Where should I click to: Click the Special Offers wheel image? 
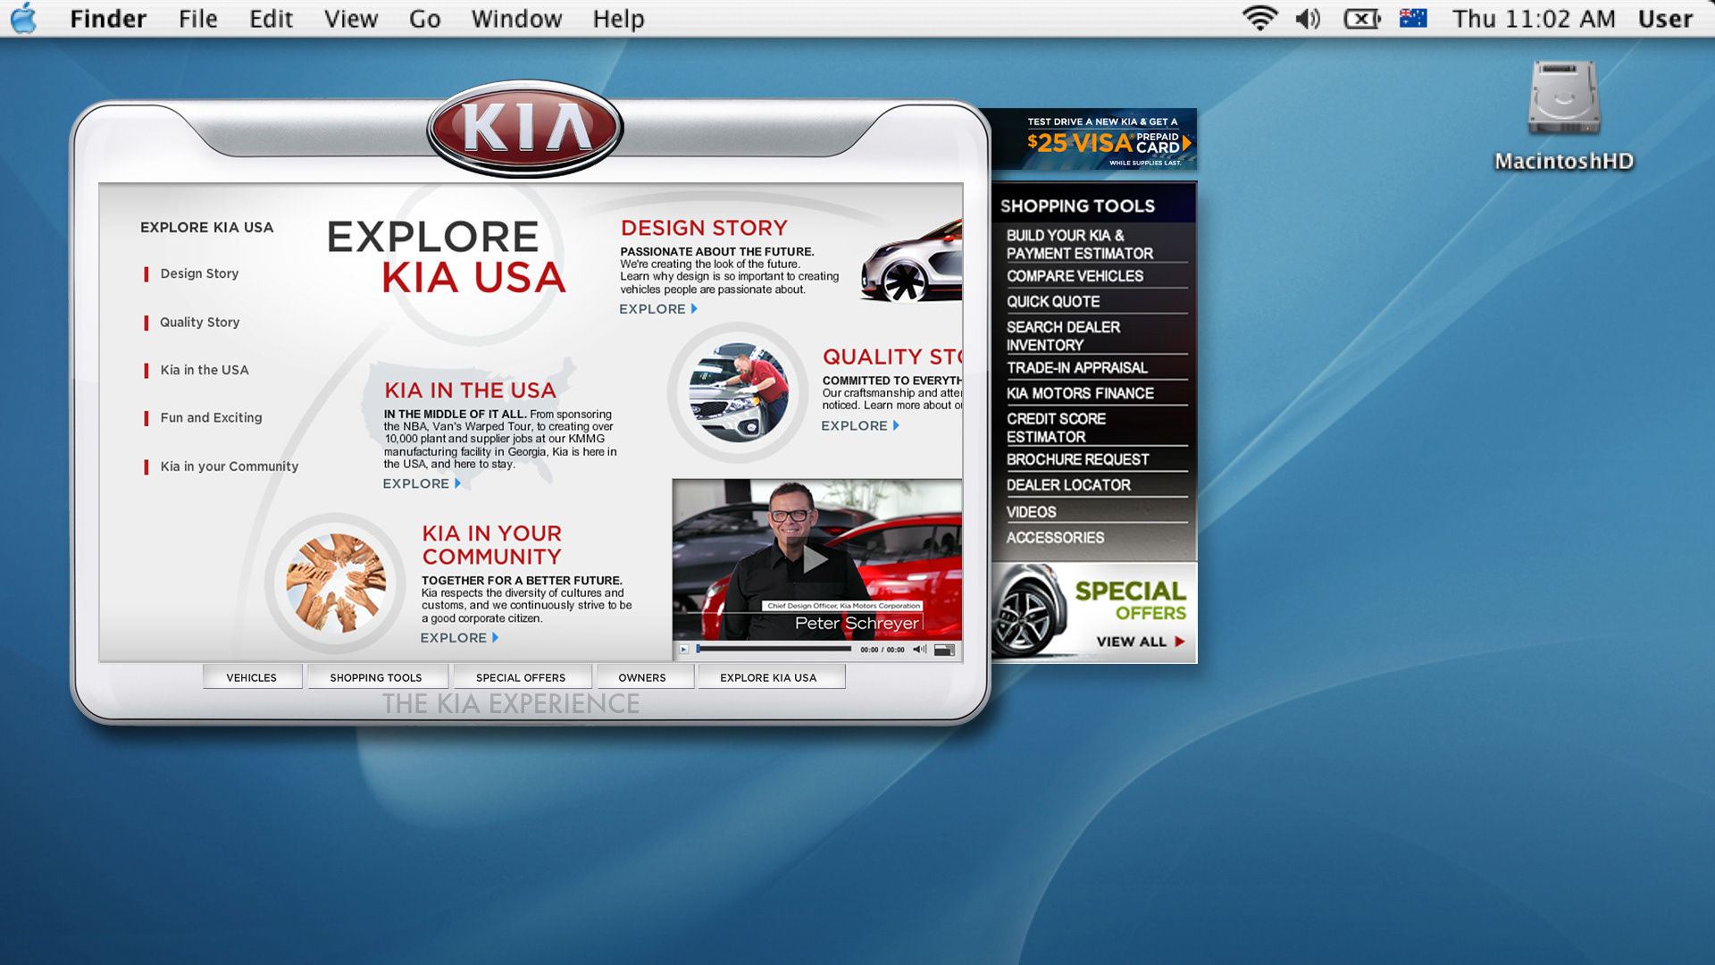1029,611
